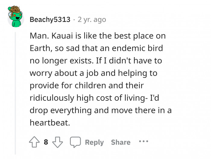Click the speech bubble reply icon
This screenshot has width=211, height=159.
point(75,142)
